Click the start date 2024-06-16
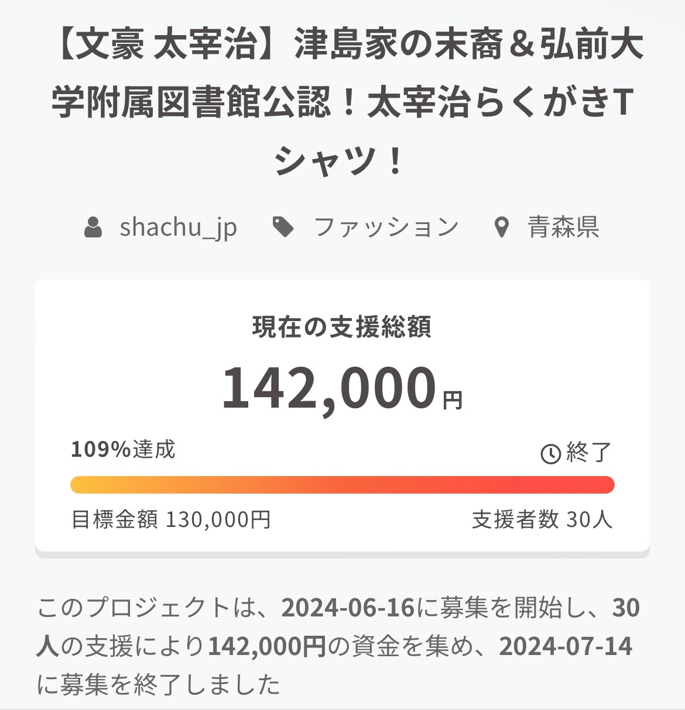The image size is (685, 710). coord(348,608)
